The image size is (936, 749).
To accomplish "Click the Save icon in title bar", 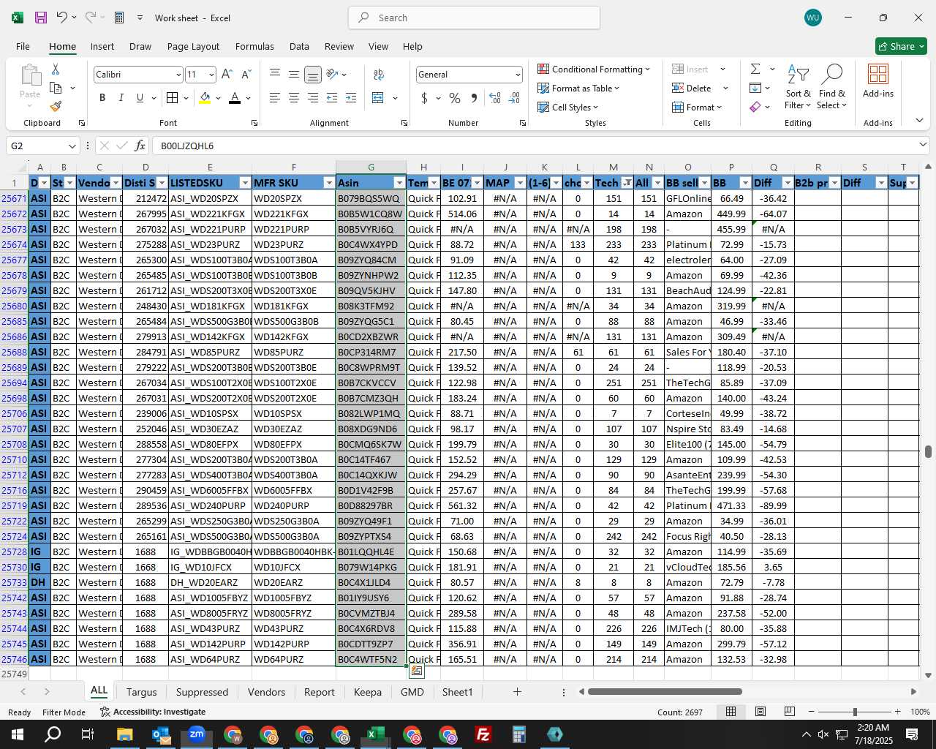I will coord(41,18).
